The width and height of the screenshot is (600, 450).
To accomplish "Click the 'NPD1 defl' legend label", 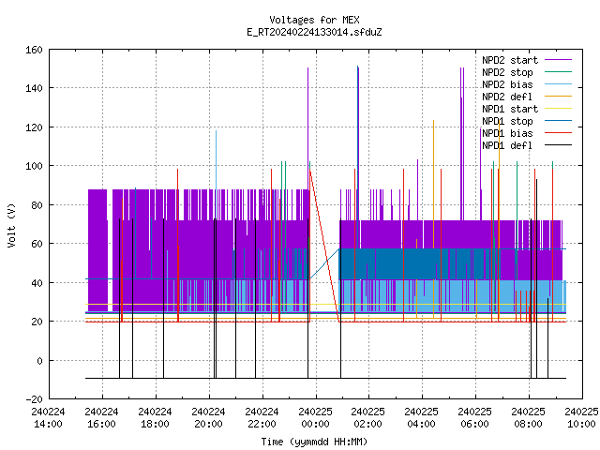I will [507, 146].
